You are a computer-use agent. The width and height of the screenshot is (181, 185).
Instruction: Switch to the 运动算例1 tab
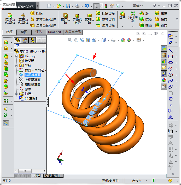pos(52,176)
